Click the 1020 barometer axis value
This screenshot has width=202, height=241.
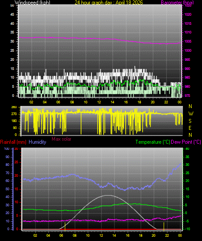tap(188, 14)
